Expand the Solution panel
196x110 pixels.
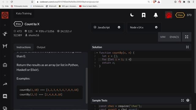coord(187,47)
